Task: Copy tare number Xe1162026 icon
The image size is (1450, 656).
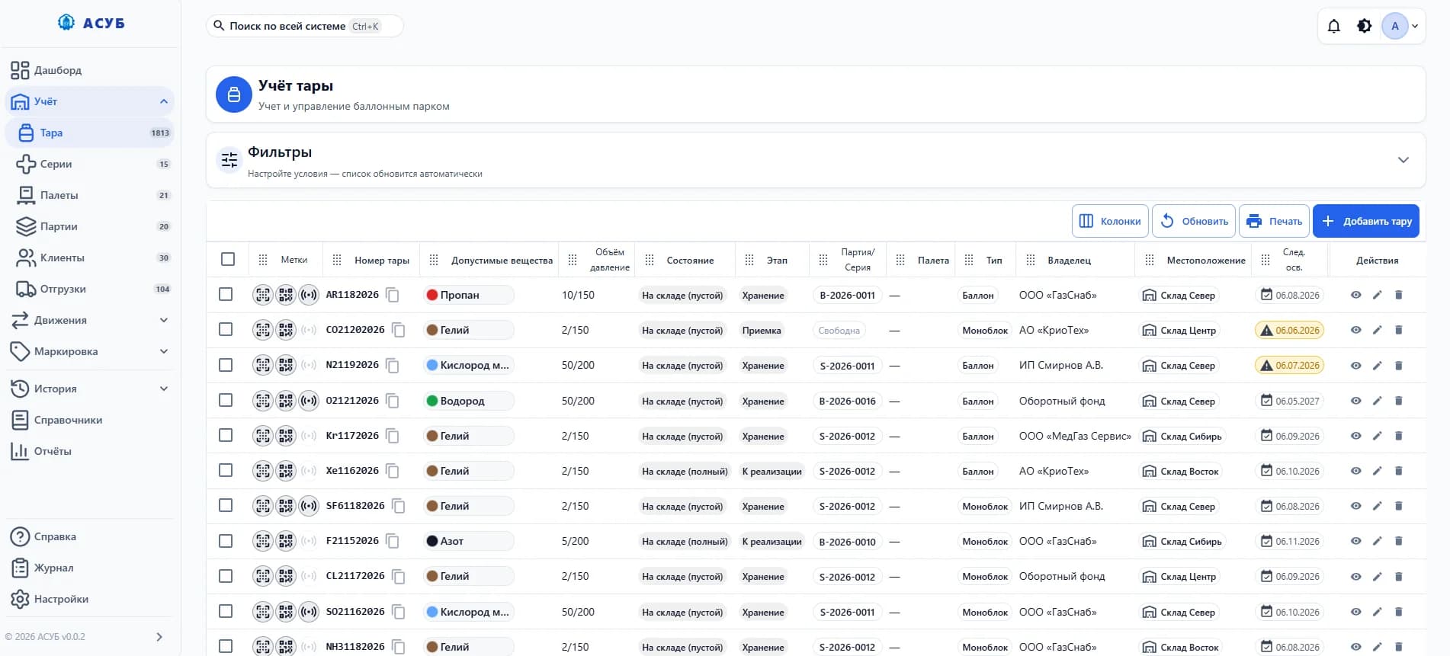Action: [393, 471]
